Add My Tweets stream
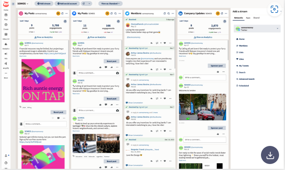285x170 pixels. point(242,66)
